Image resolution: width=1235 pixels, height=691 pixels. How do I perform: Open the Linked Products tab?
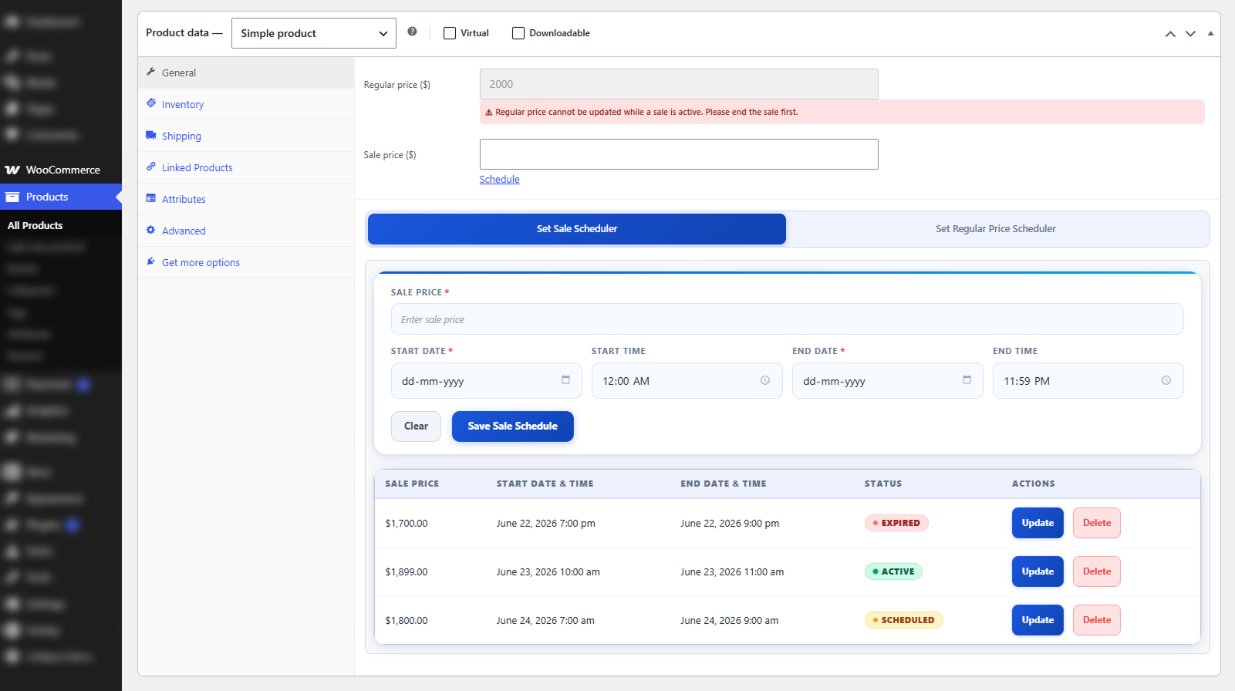click(246, 167)
